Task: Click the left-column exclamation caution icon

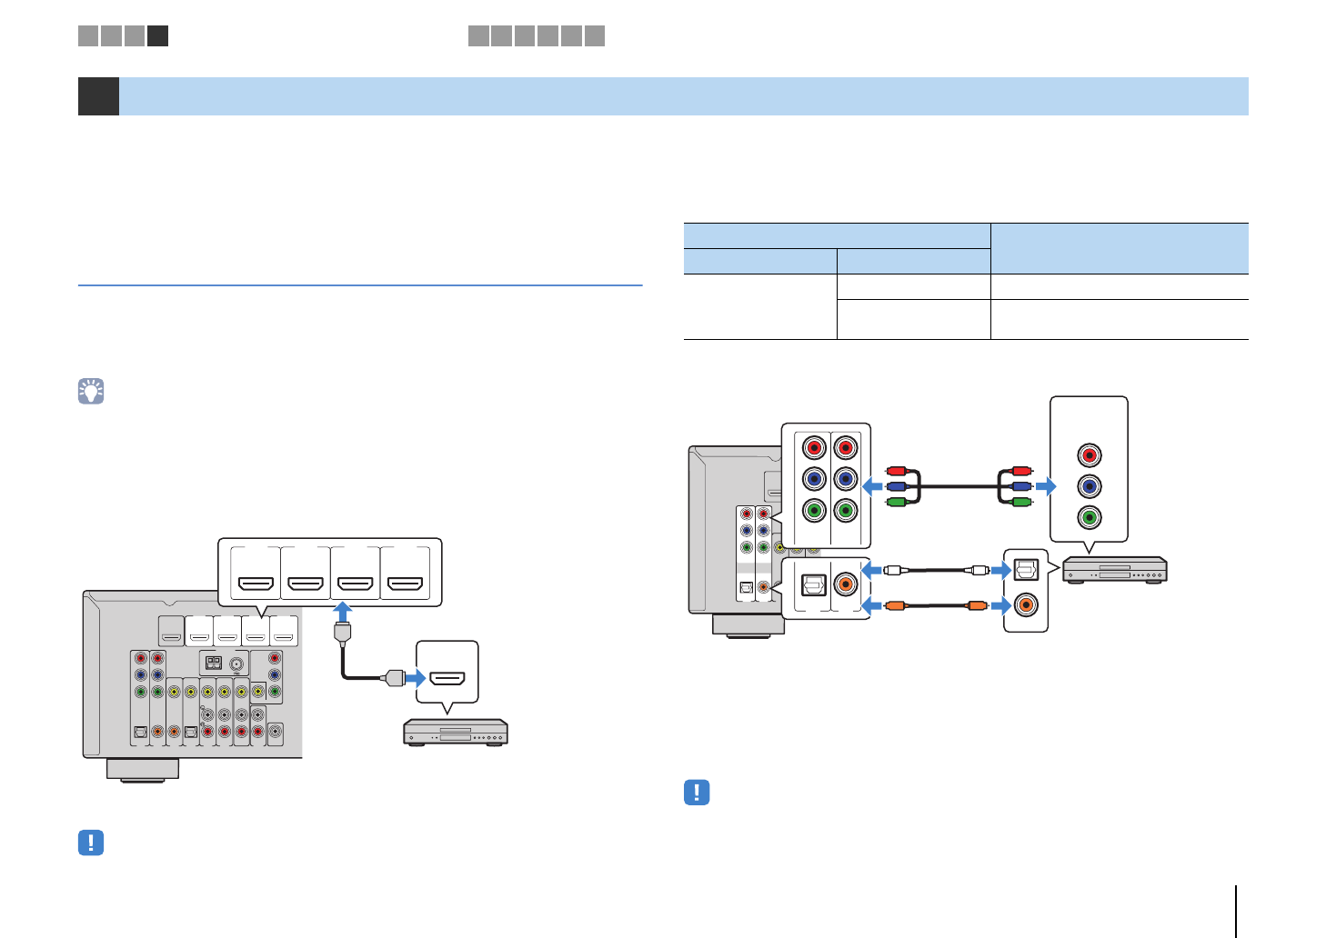Action: [x=91, y=843]
